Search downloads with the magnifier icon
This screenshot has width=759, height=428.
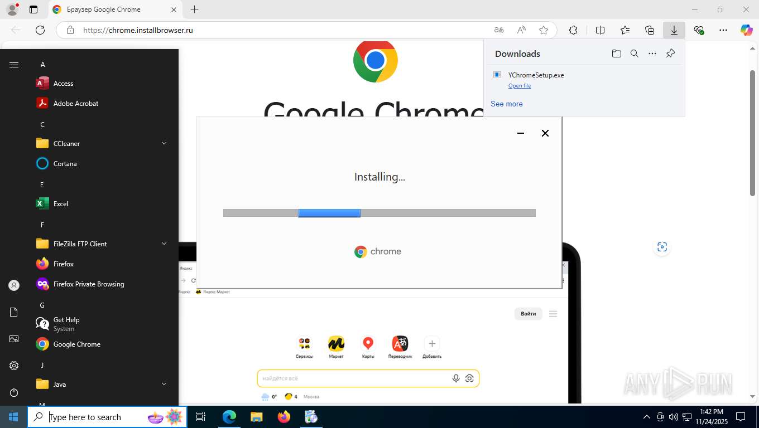(634, 53)
